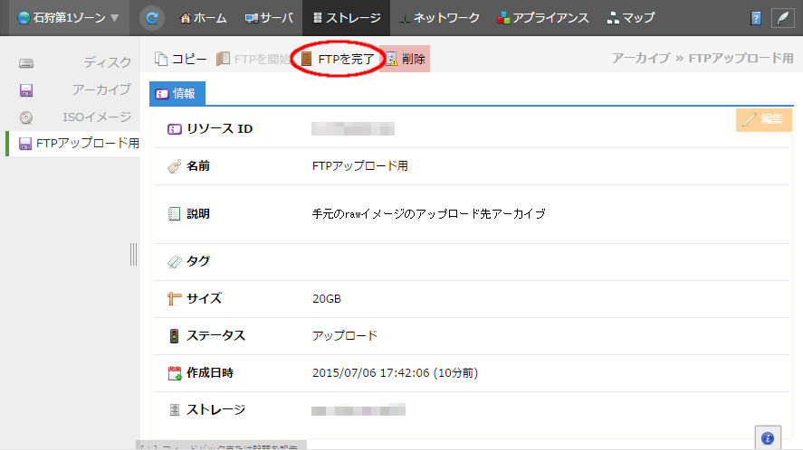This screenshot has height=450, width=803.
Task: Click the FTPを完了 button
Action: pos(338,59)
